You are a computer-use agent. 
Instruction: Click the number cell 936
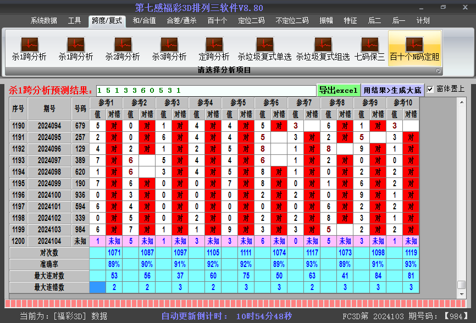(80, 195)
